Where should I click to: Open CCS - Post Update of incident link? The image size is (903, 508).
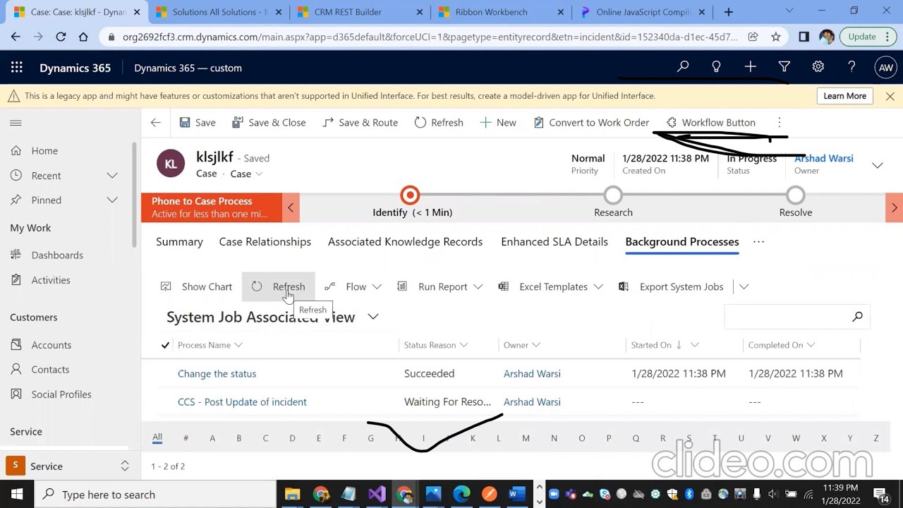tap(242, 401)
